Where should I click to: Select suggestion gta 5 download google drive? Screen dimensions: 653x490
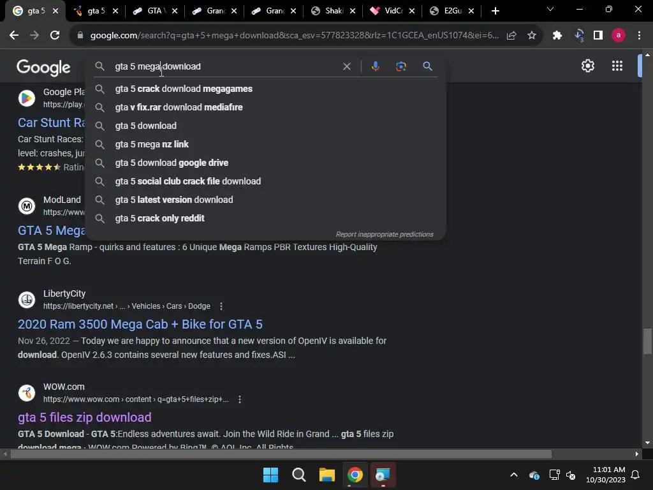tap(266, 163)
